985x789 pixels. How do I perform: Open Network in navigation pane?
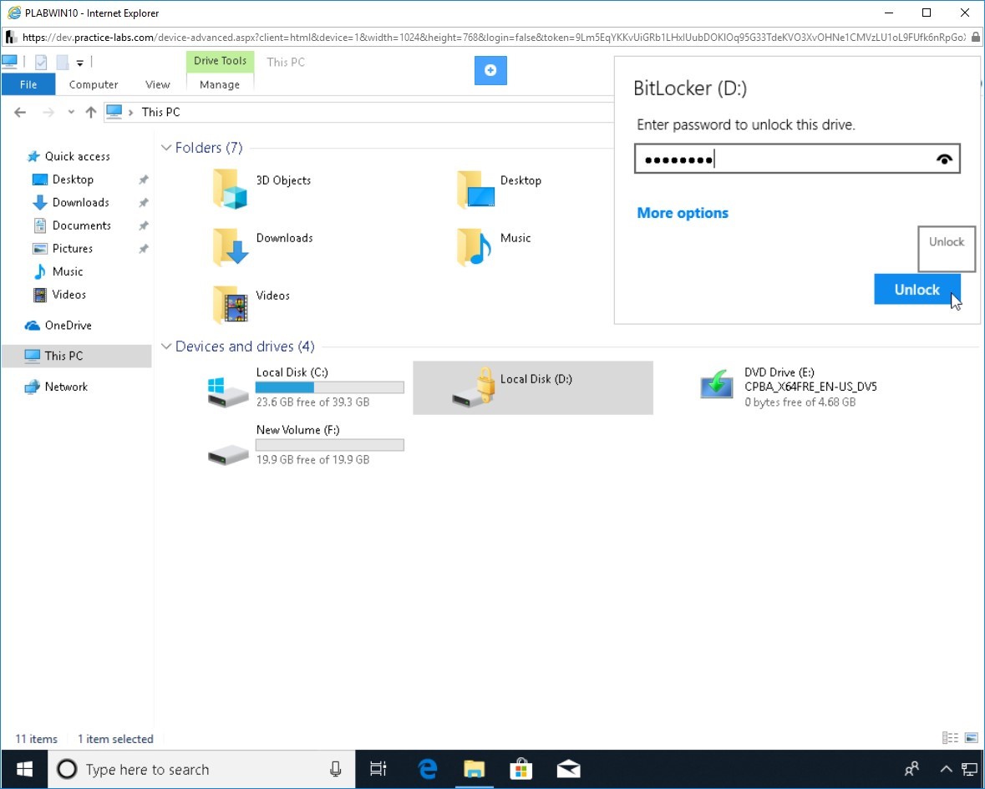tap(66, 387)
